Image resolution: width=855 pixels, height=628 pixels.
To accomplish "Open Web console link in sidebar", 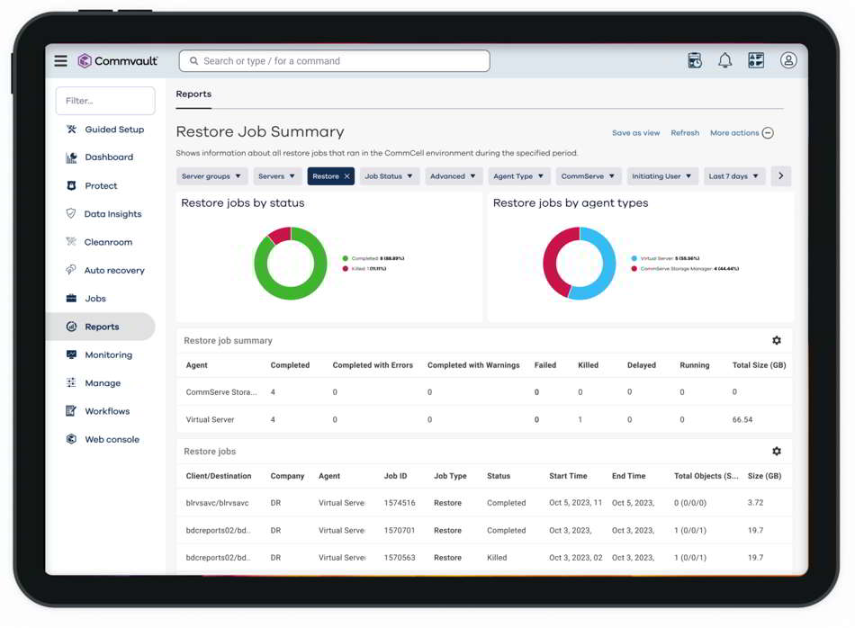I will pyautogui.click(x=112, y=439).
